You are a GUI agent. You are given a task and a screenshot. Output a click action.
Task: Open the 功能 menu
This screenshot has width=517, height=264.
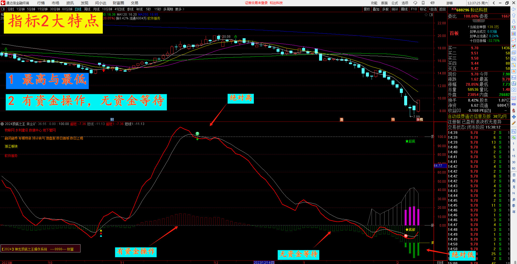[374, 3]
